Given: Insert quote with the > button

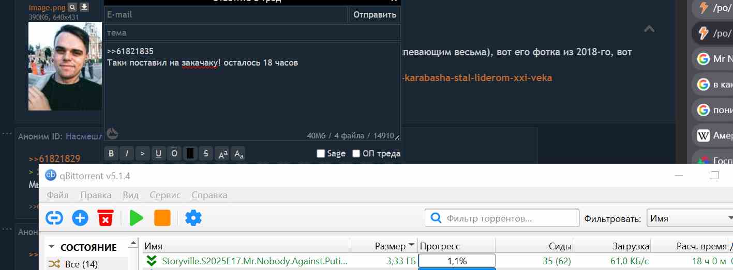Looking at the screenshot, I should coord(142,153).
